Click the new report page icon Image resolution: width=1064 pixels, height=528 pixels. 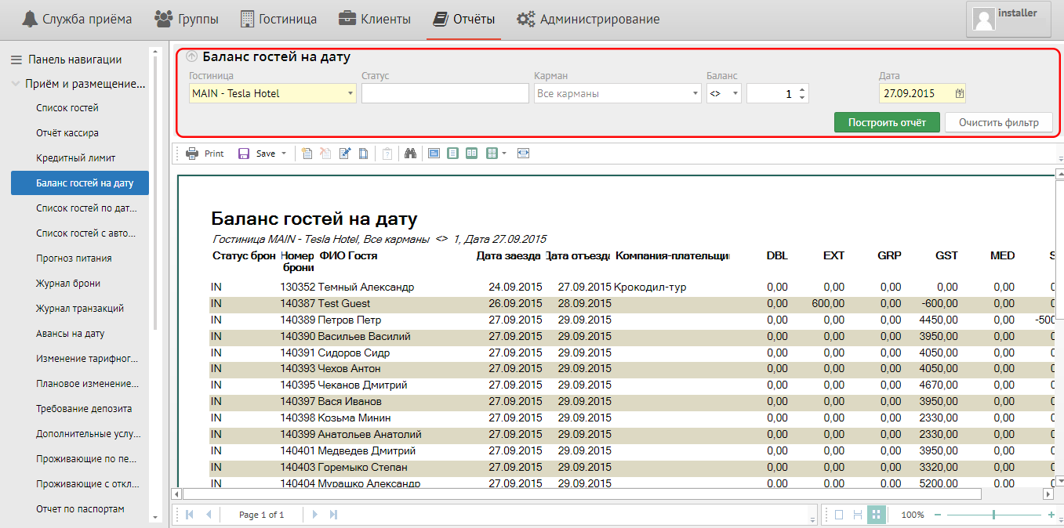click(307, 154)
